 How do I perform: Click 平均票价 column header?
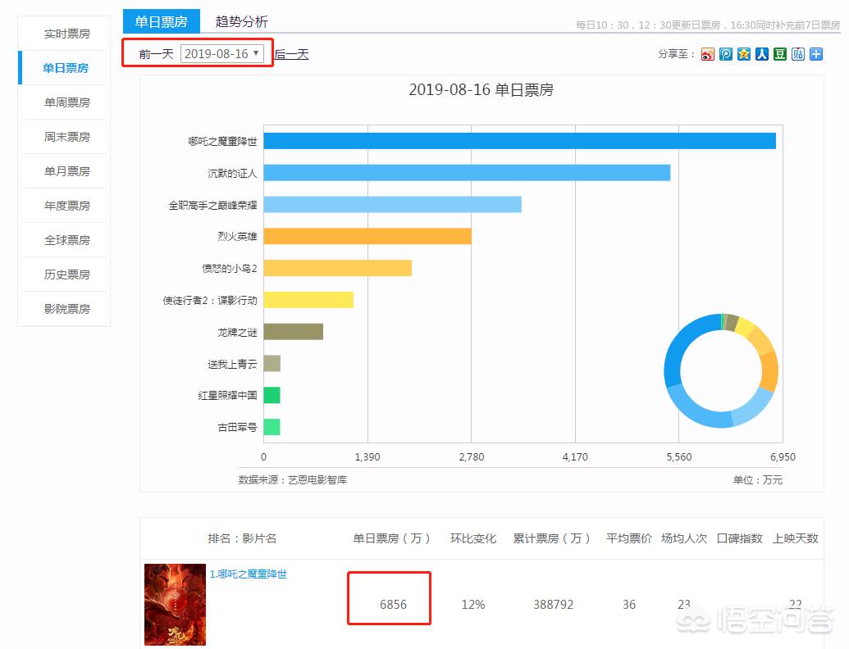coord(628,538)
